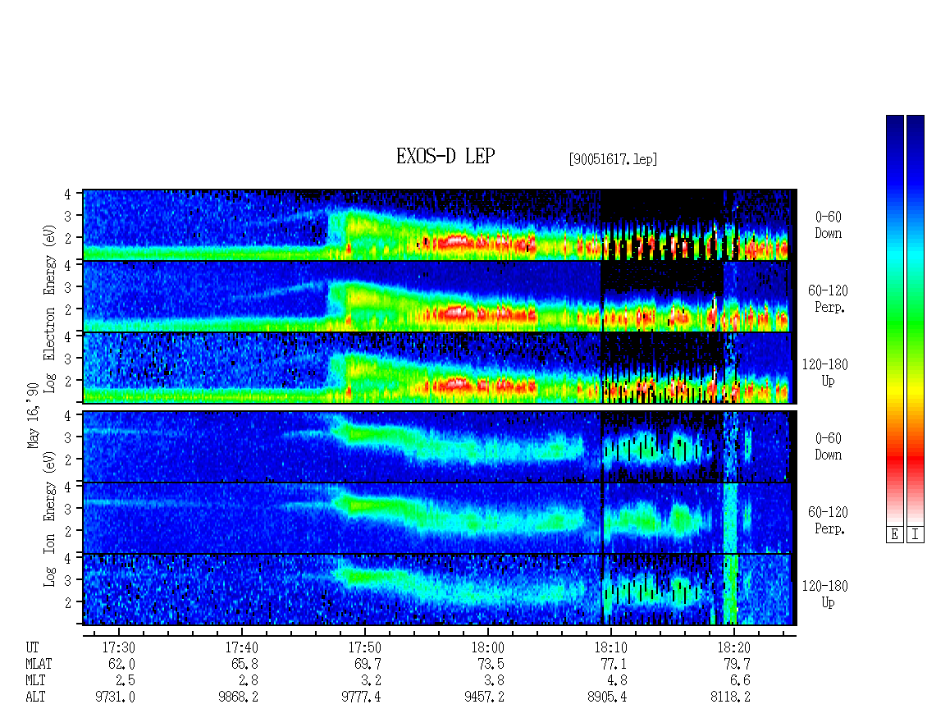Click the May 16, '90 date label
The width and height of the screenshot is (927, 718).
click(33, 415)
